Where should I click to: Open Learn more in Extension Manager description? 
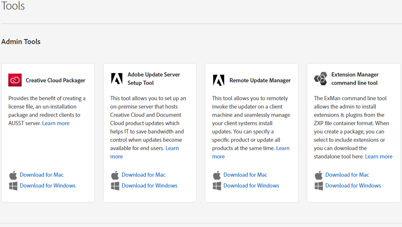tap(379, 157)
